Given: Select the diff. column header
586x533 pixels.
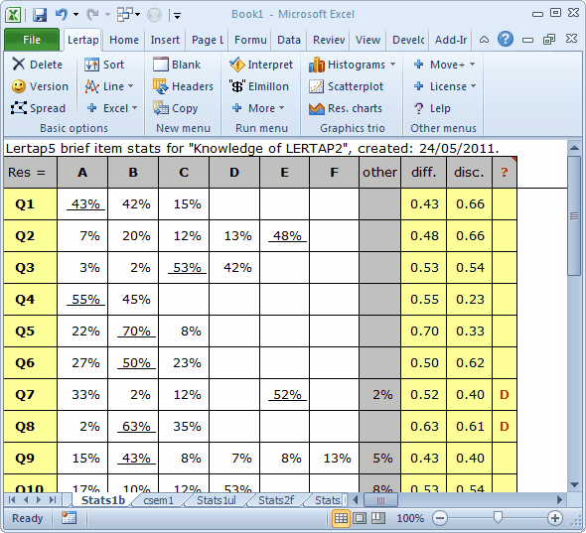Looking at the screenshot, I should pos(424,172).
